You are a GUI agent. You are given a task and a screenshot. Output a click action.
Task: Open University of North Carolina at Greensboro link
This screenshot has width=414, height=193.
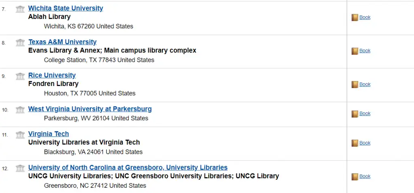click(128, 168)
